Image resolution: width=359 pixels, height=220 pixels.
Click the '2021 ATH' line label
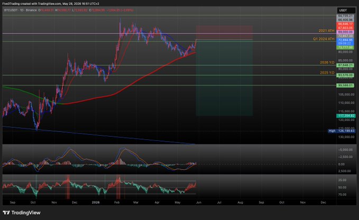327,31
